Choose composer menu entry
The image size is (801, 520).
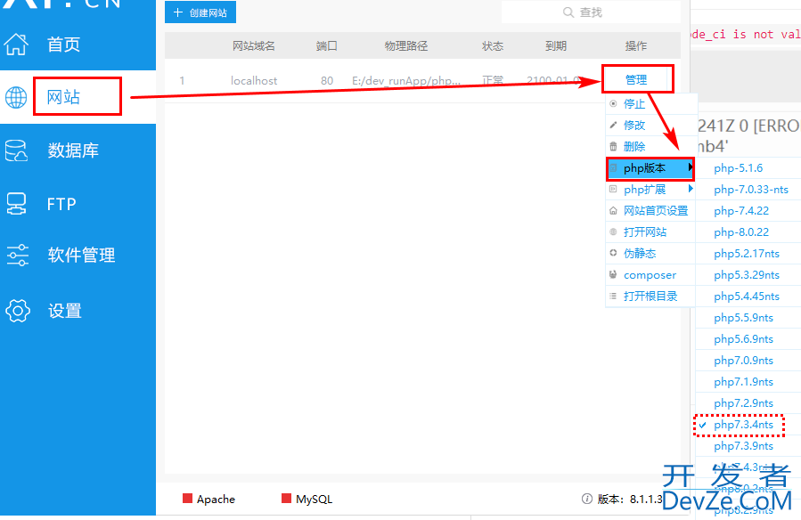coord(650,274)
